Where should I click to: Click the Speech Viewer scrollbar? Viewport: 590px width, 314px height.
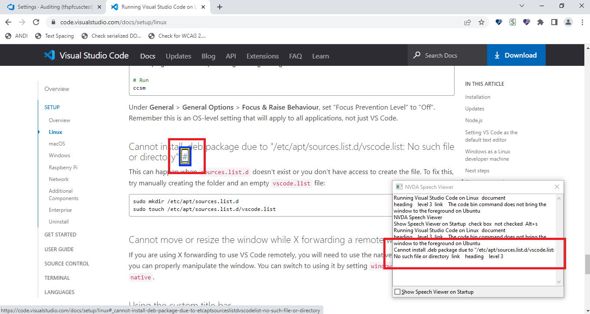559,238
